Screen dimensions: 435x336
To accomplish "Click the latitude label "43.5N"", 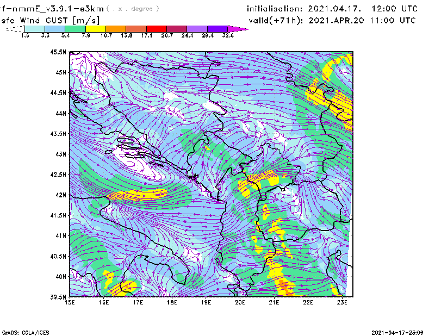I will point(58,134).
